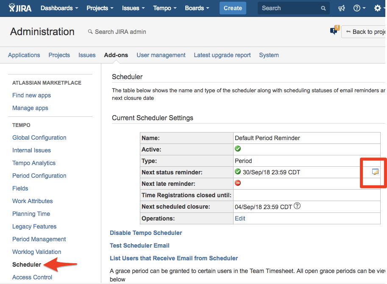Open the System tab

click(269, 55)
